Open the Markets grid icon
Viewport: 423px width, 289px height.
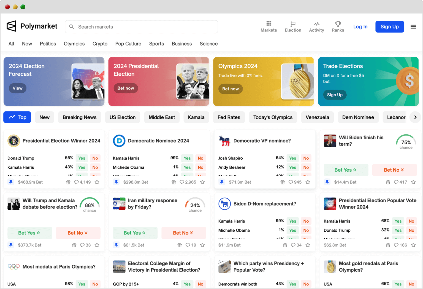[269, 23]
